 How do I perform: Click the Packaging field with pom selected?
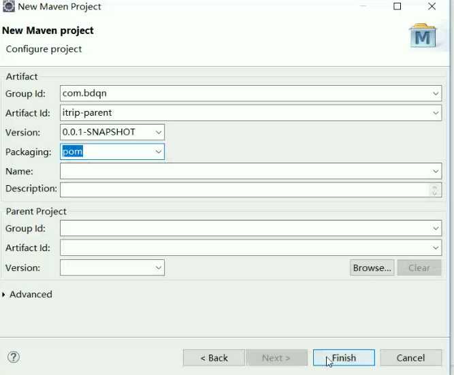112,152
